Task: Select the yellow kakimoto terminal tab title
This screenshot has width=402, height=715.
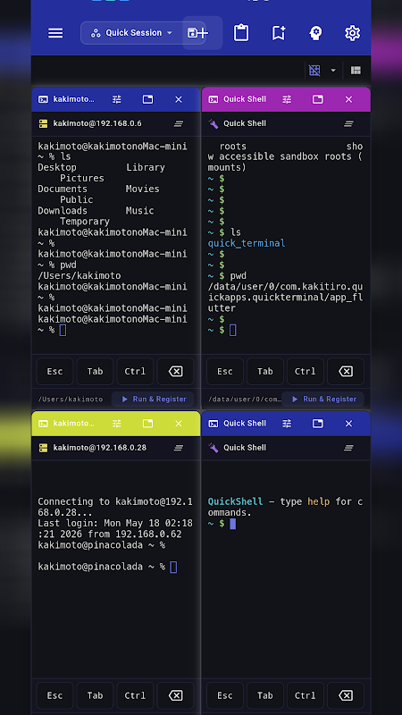Action: click(73, 424)
